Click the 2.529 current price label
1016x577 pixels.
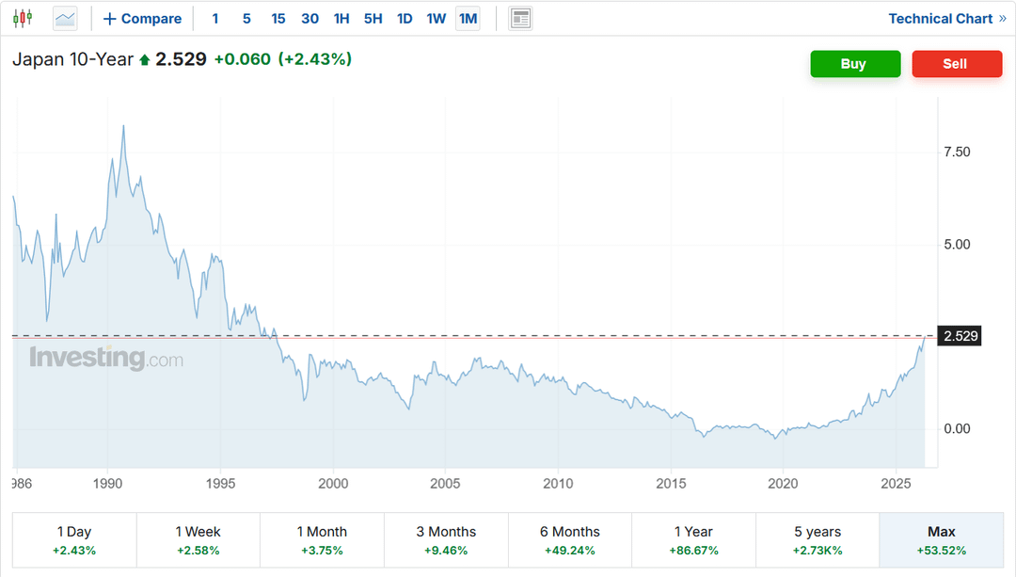(x=960, y=336)
